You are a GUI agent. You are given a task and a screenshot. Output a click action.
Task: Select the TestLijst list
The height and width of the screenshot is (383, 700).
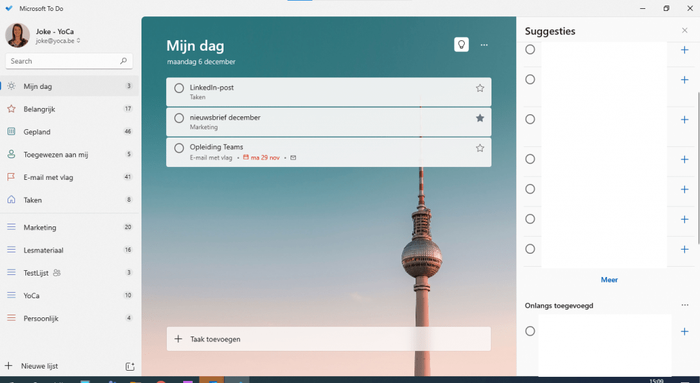tap(69, 273)
